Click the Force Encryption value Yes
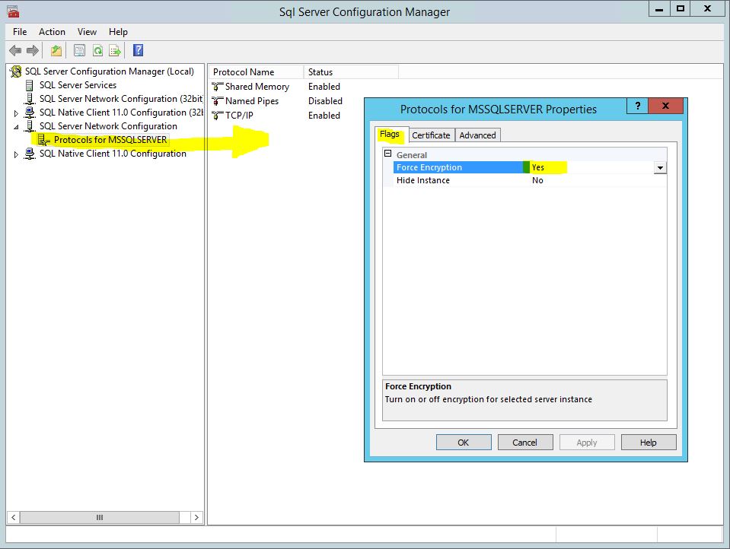This screenshot has height=549, width=730. [x=537, y=167]
